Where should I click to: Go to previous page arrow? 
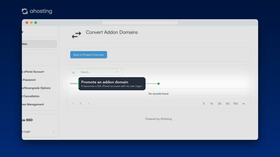pyautogui.click(x=73, y=103)
